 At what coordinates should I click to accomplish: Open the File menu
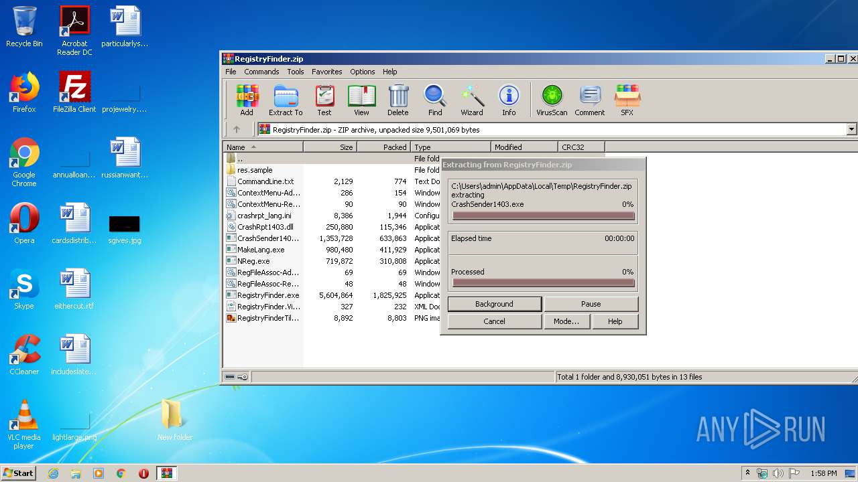(231, 72)
